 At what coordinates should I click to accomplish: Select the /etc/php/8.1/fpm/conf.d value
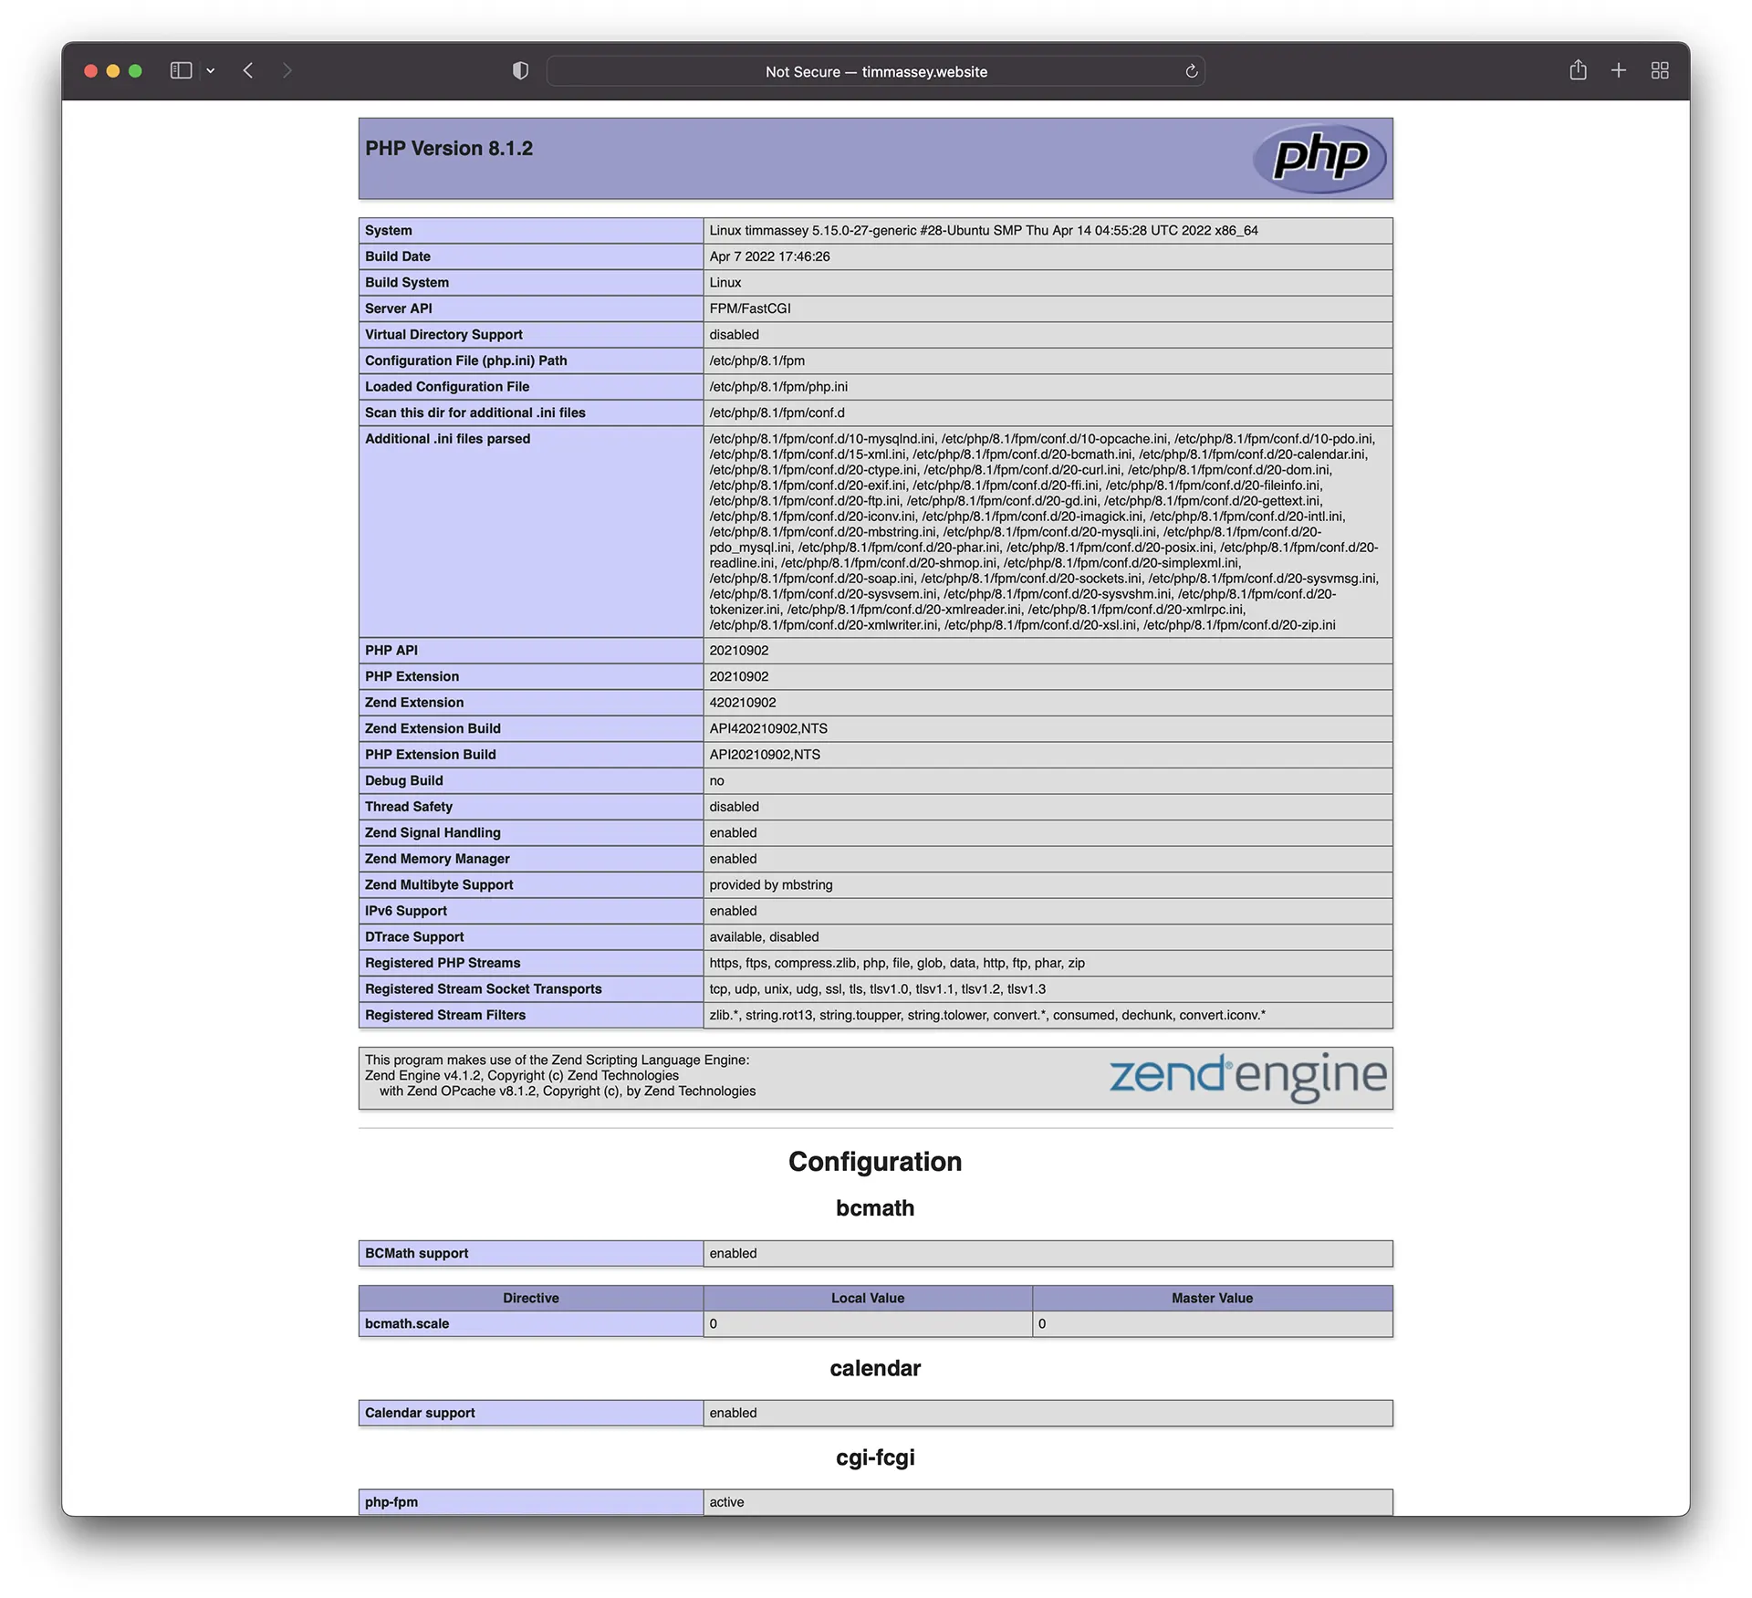(x=777, y=413)
